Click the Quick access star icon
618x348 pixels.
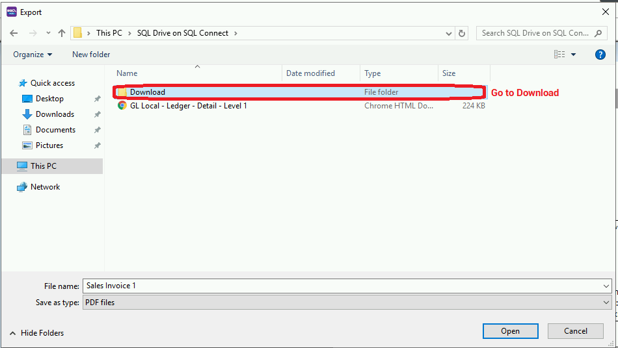(23, 83)
